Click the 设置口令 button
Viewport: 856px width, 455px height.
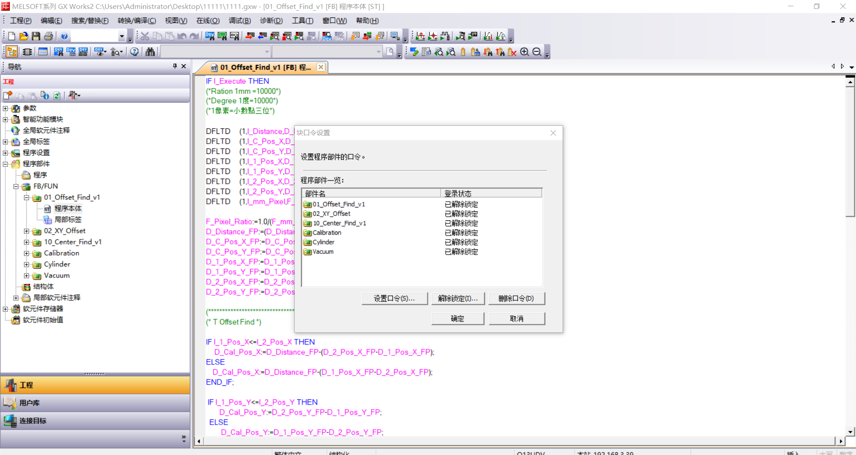pos(394,298)
